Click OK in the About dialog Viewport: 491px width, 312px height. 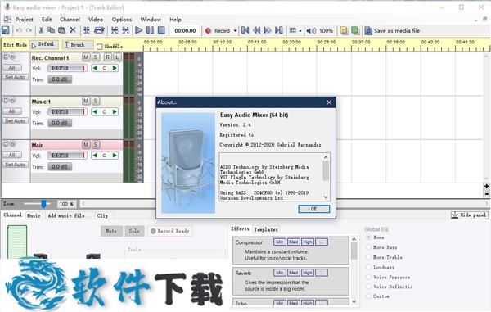(313, 209)
